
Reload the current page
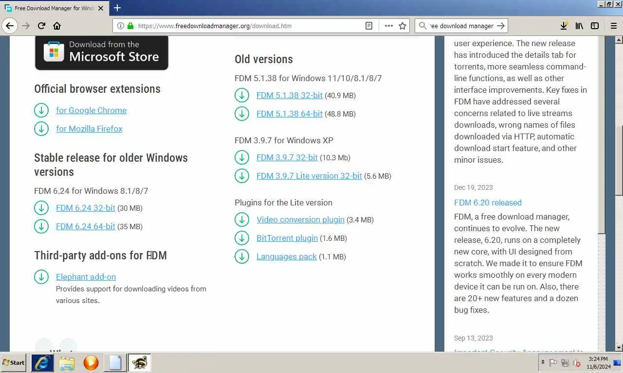tap(41, 26)
